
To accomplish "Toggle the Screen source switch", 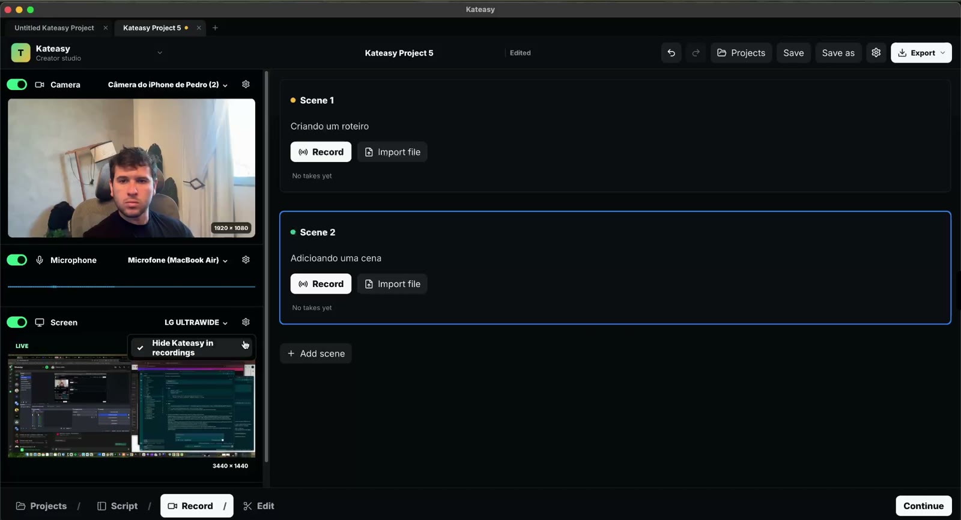I will [17, 322].
